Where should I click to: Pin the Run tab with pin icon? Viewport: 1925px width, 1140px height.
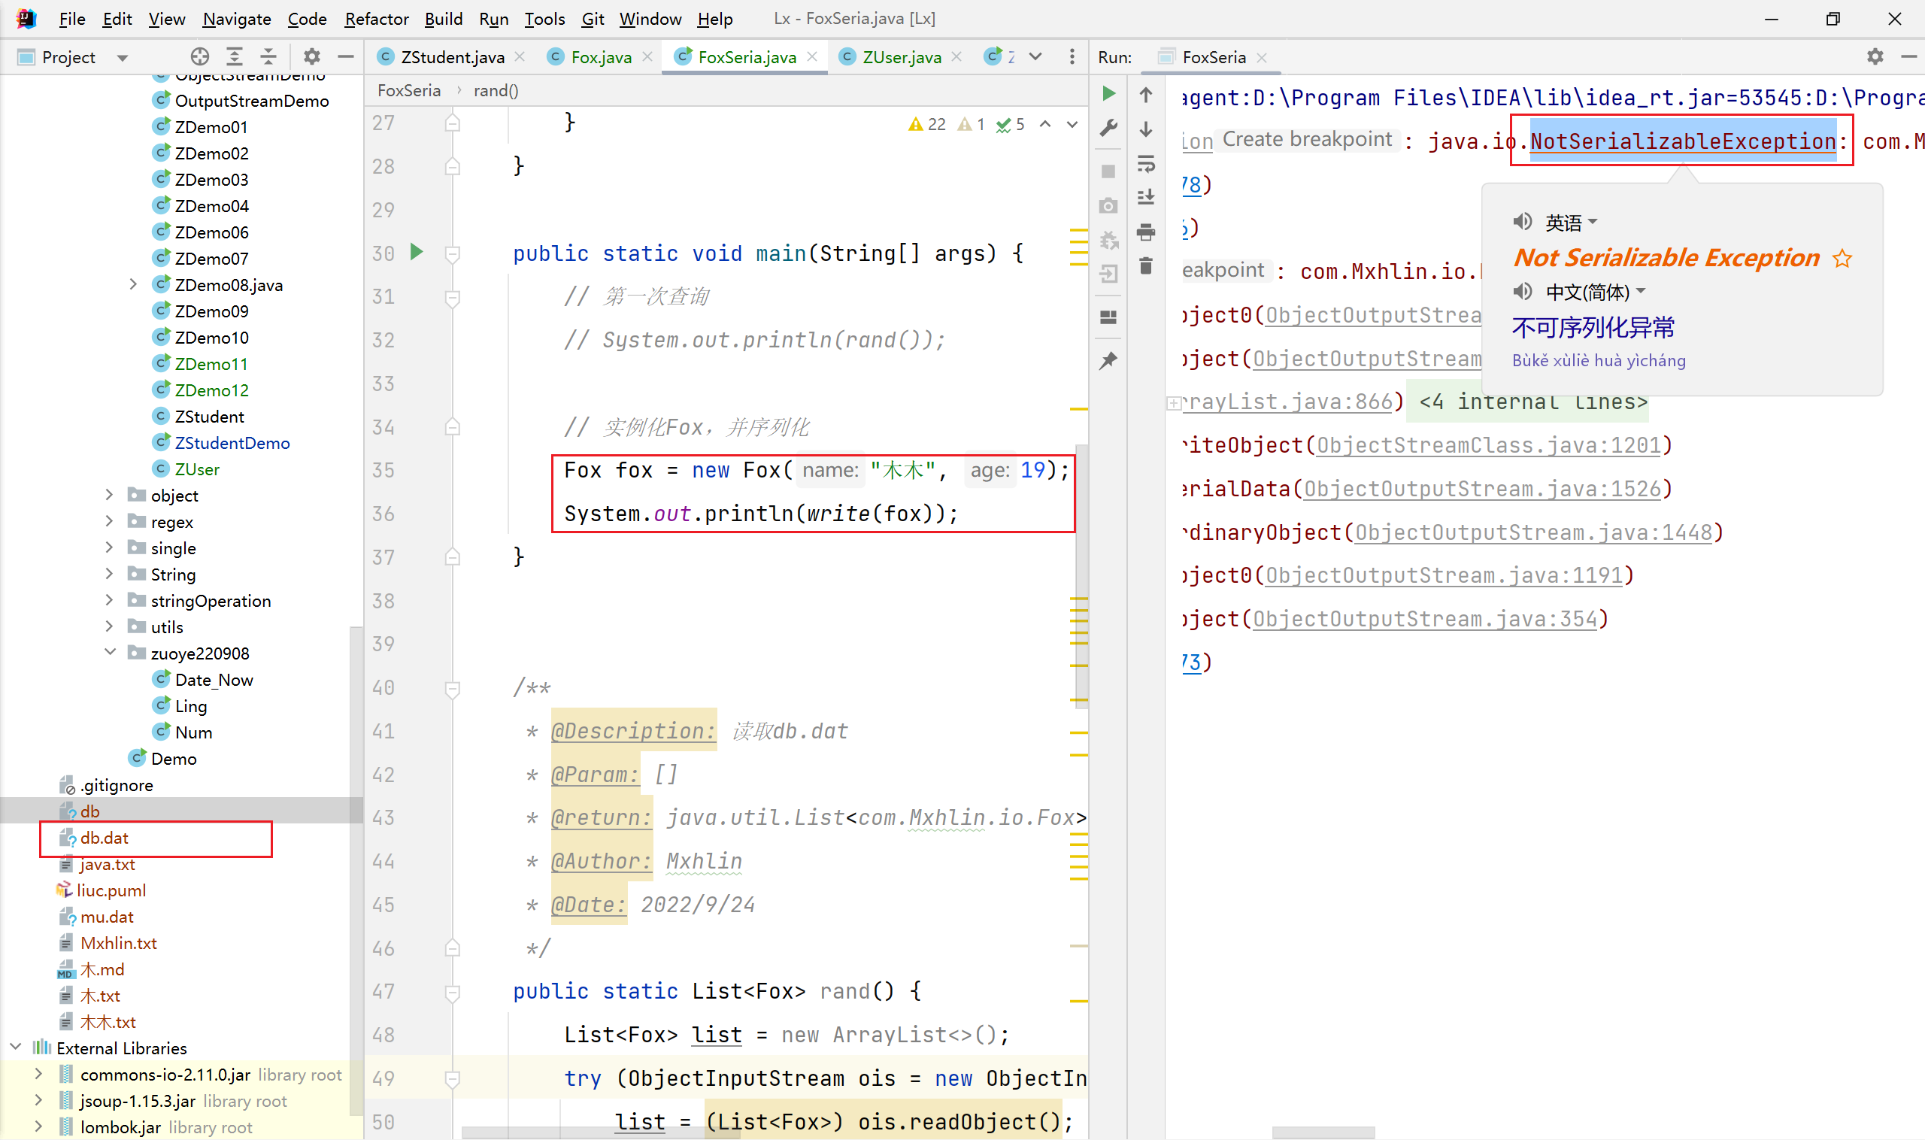(x=1108, y=360)
